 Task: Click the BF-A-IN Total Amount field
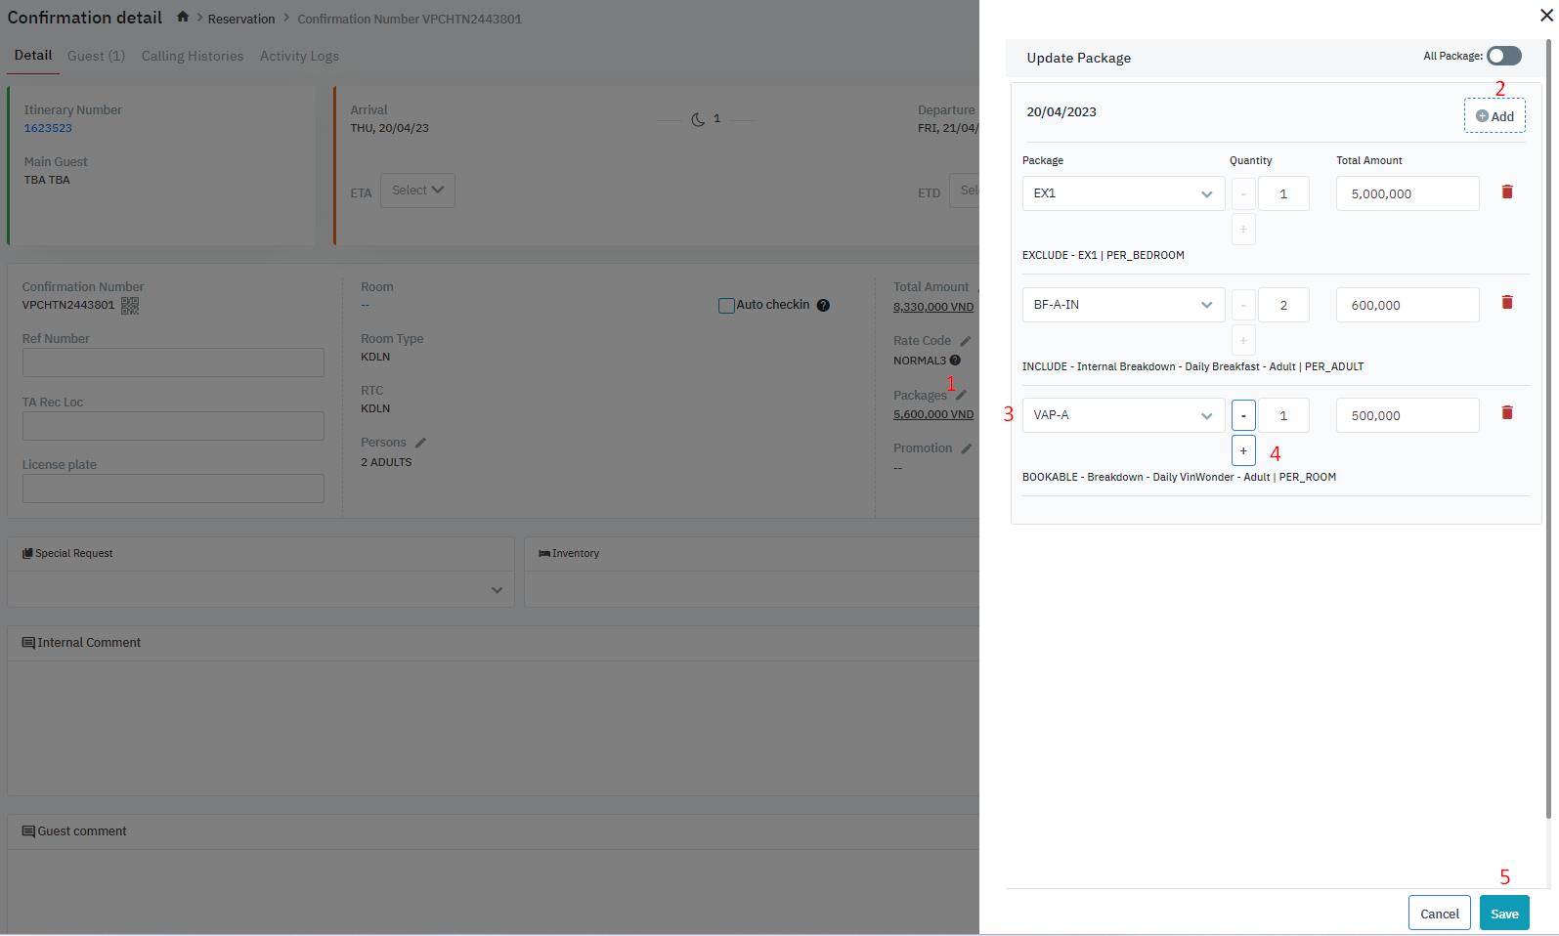[1407, 305]
